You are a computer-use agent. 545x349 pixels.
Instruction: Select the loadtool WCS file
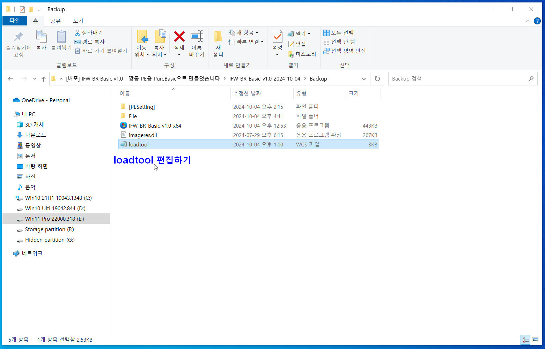click(x=249, y=144)
